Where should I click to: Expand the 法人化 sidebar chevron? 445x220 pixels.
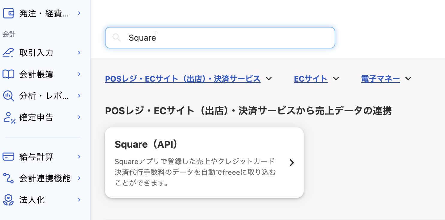coord(79,200)
